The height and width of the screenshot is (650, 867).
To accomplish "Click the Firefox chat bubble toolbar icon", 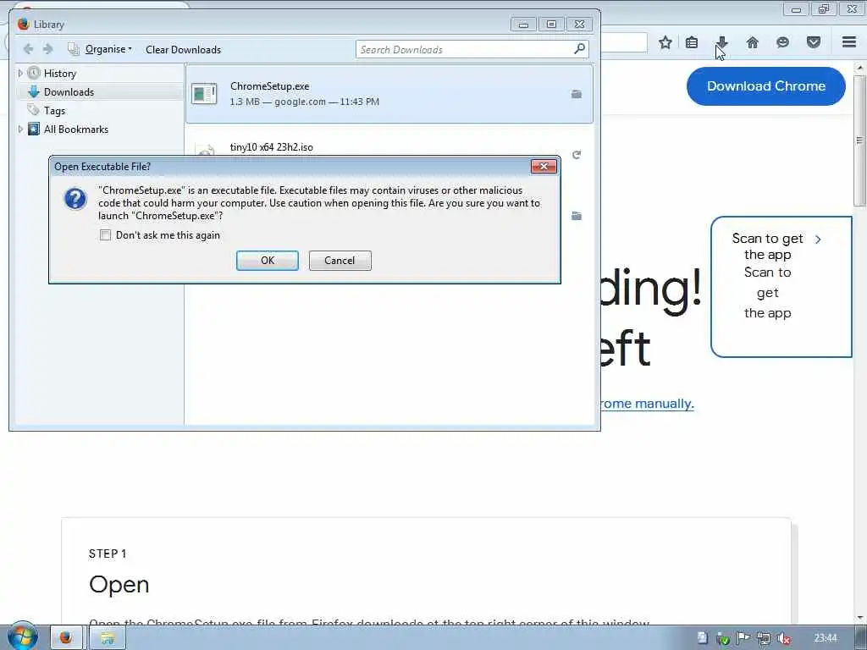I will click(782, 42).
